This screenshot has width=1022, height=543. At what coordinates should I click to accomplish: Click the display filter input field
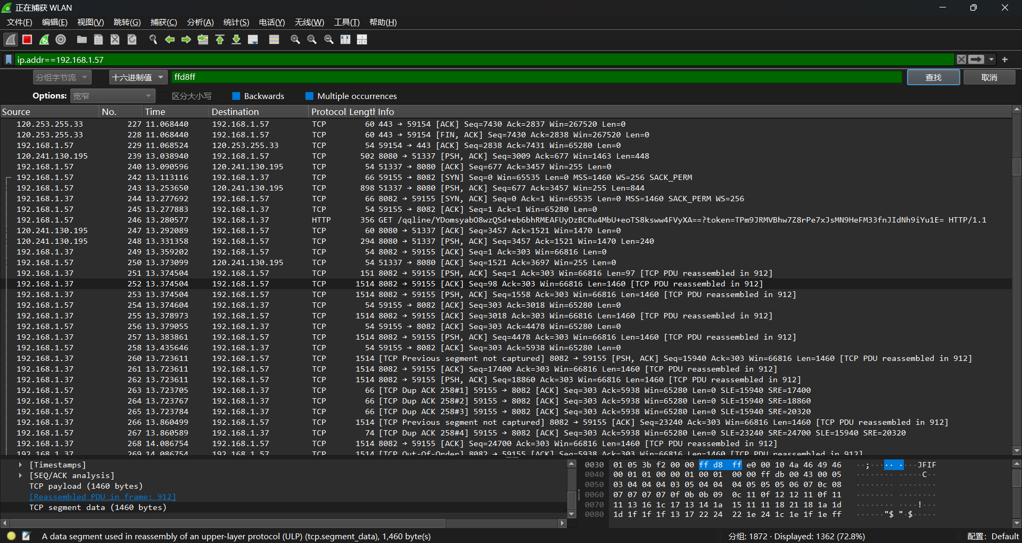tap(479, 60)
